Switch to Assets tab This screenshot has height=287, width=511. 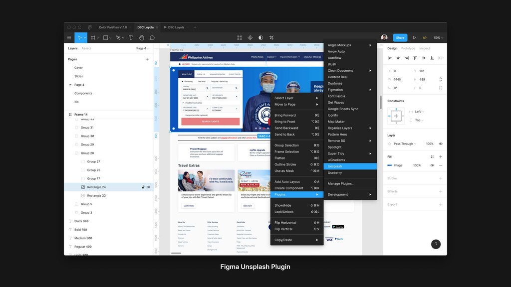(86, 48)
